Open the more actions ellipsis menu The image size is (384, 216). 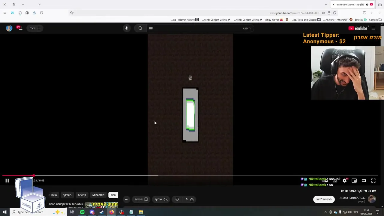(x=127, y=199)
